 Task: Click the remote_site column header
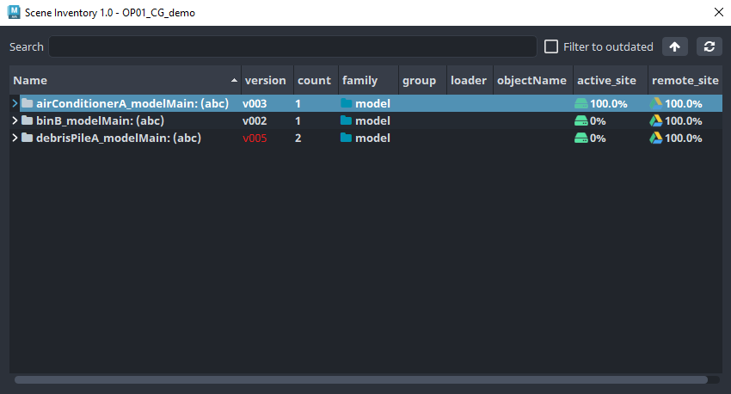point(685,80)
